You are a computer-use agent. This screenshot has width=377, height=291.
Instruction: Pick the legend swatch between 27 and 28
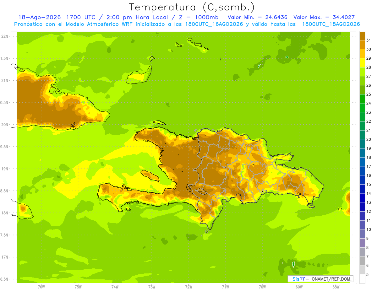(362, 72)
